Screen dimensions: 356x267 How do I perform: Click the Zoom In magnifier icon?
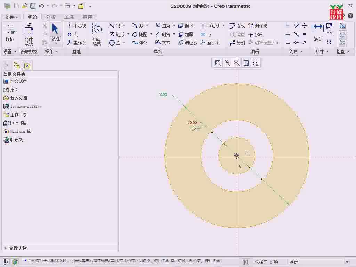(x=227, y=63)
